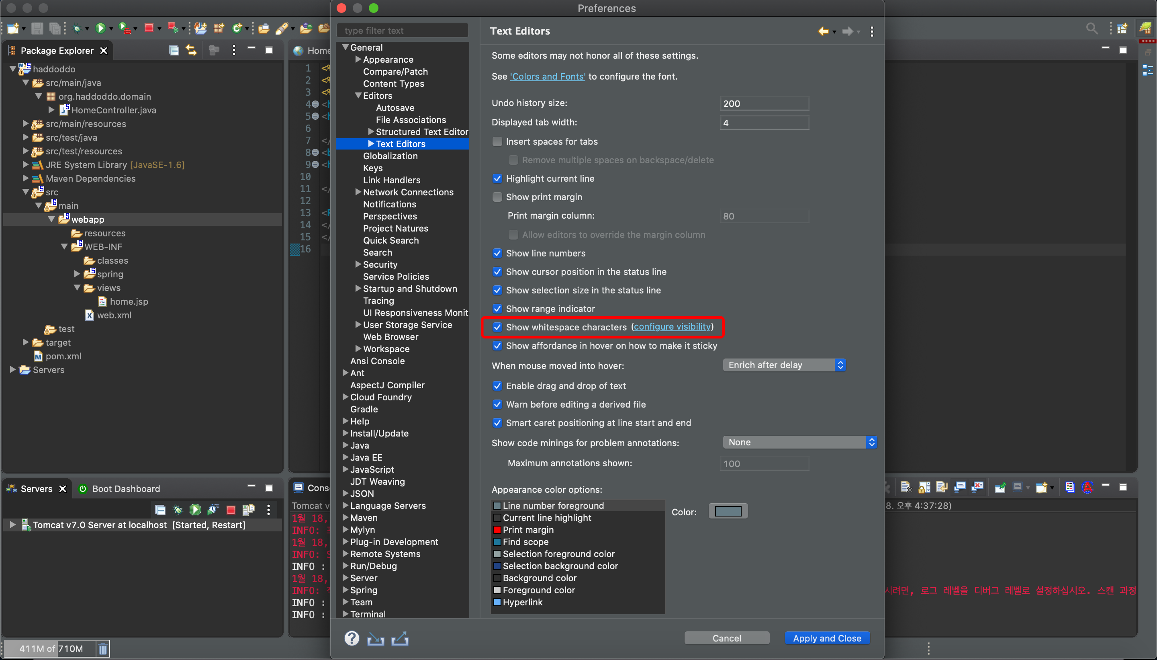Open the configure visibility link
Image resolution: width=1157 pixels, height=660 pixels.
tap(672, 326)
